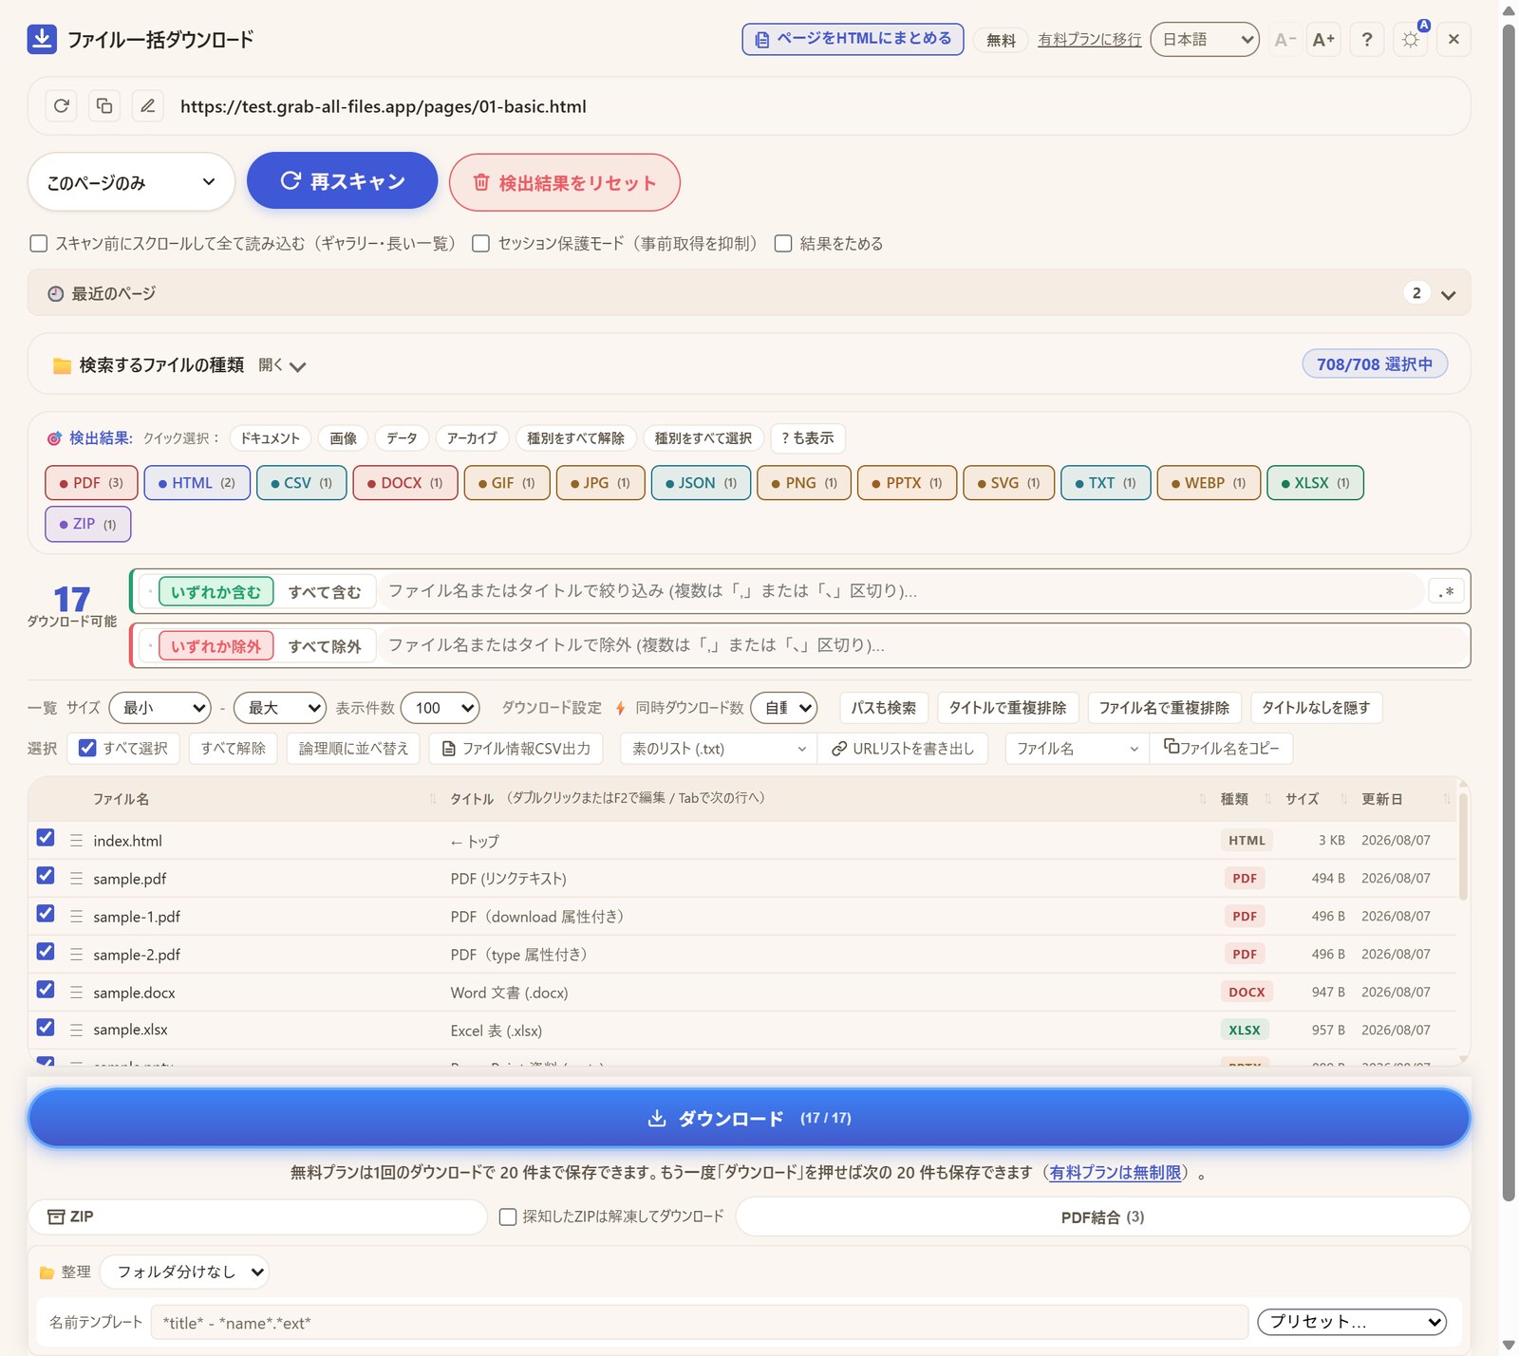
Task: Click the folder icon beside 整理
Action: 47,1272
